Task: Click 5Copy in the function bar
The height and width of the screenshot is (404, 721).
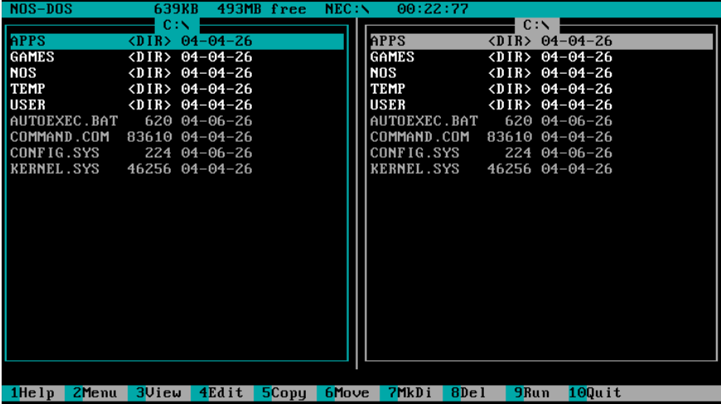Action: [x=284, y=393]
